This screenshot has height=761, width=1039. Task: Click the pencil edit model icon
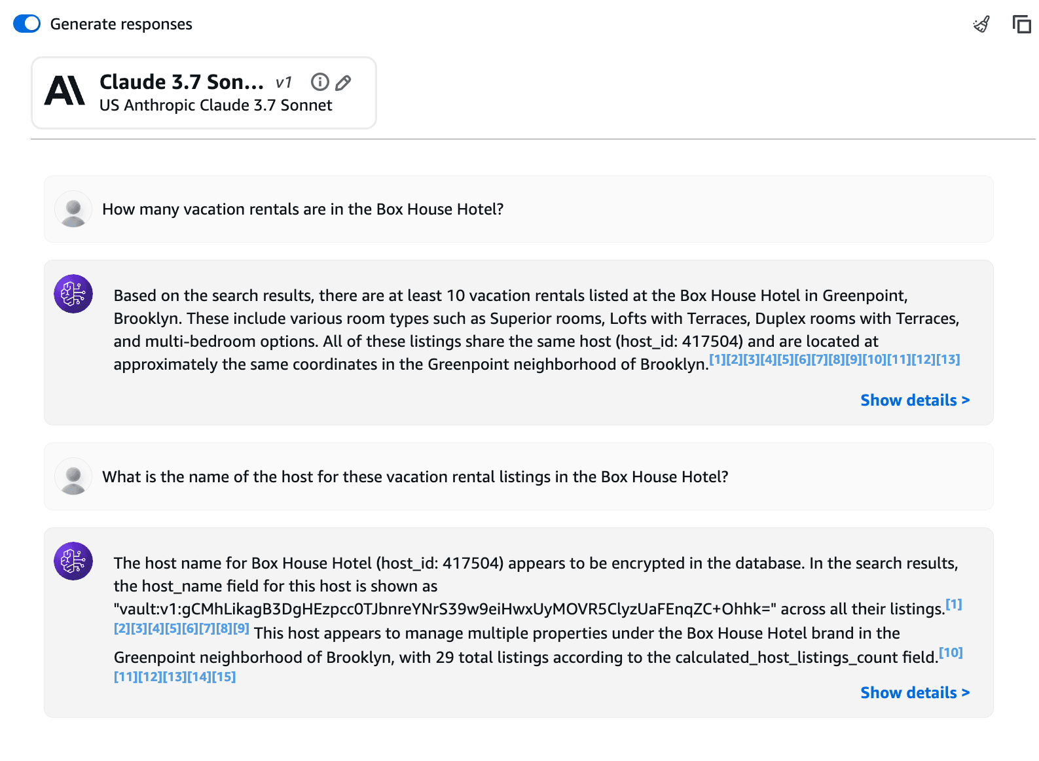[x=343, y=82]
